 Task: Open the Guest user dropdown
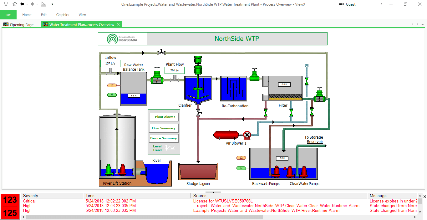click(x=381, y=4)
